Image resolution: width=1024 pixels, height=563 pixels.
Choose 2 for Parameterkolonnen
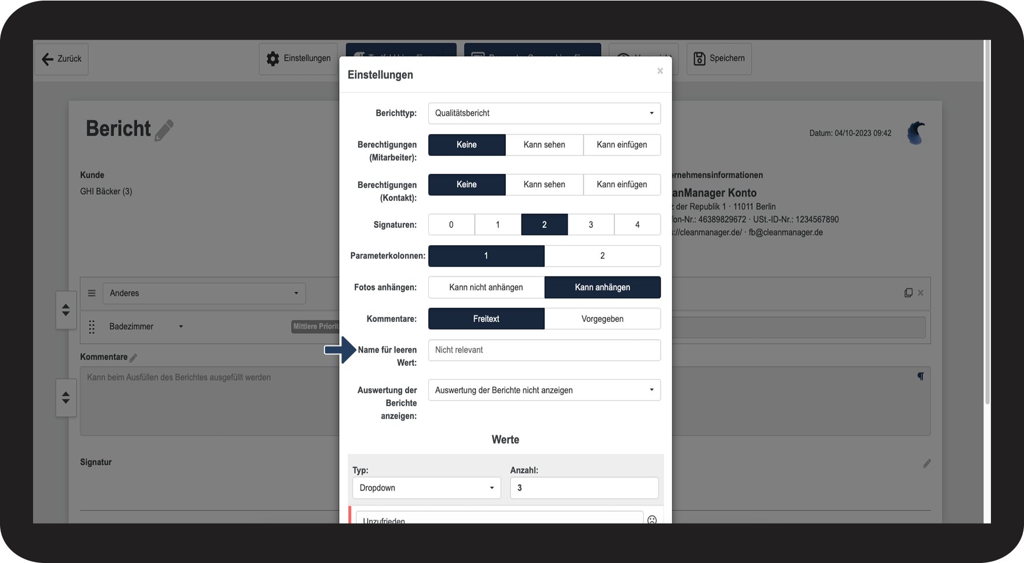coord(603,256)
